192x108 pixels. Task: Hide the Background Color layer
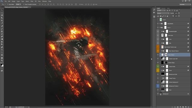pos(158,74)
